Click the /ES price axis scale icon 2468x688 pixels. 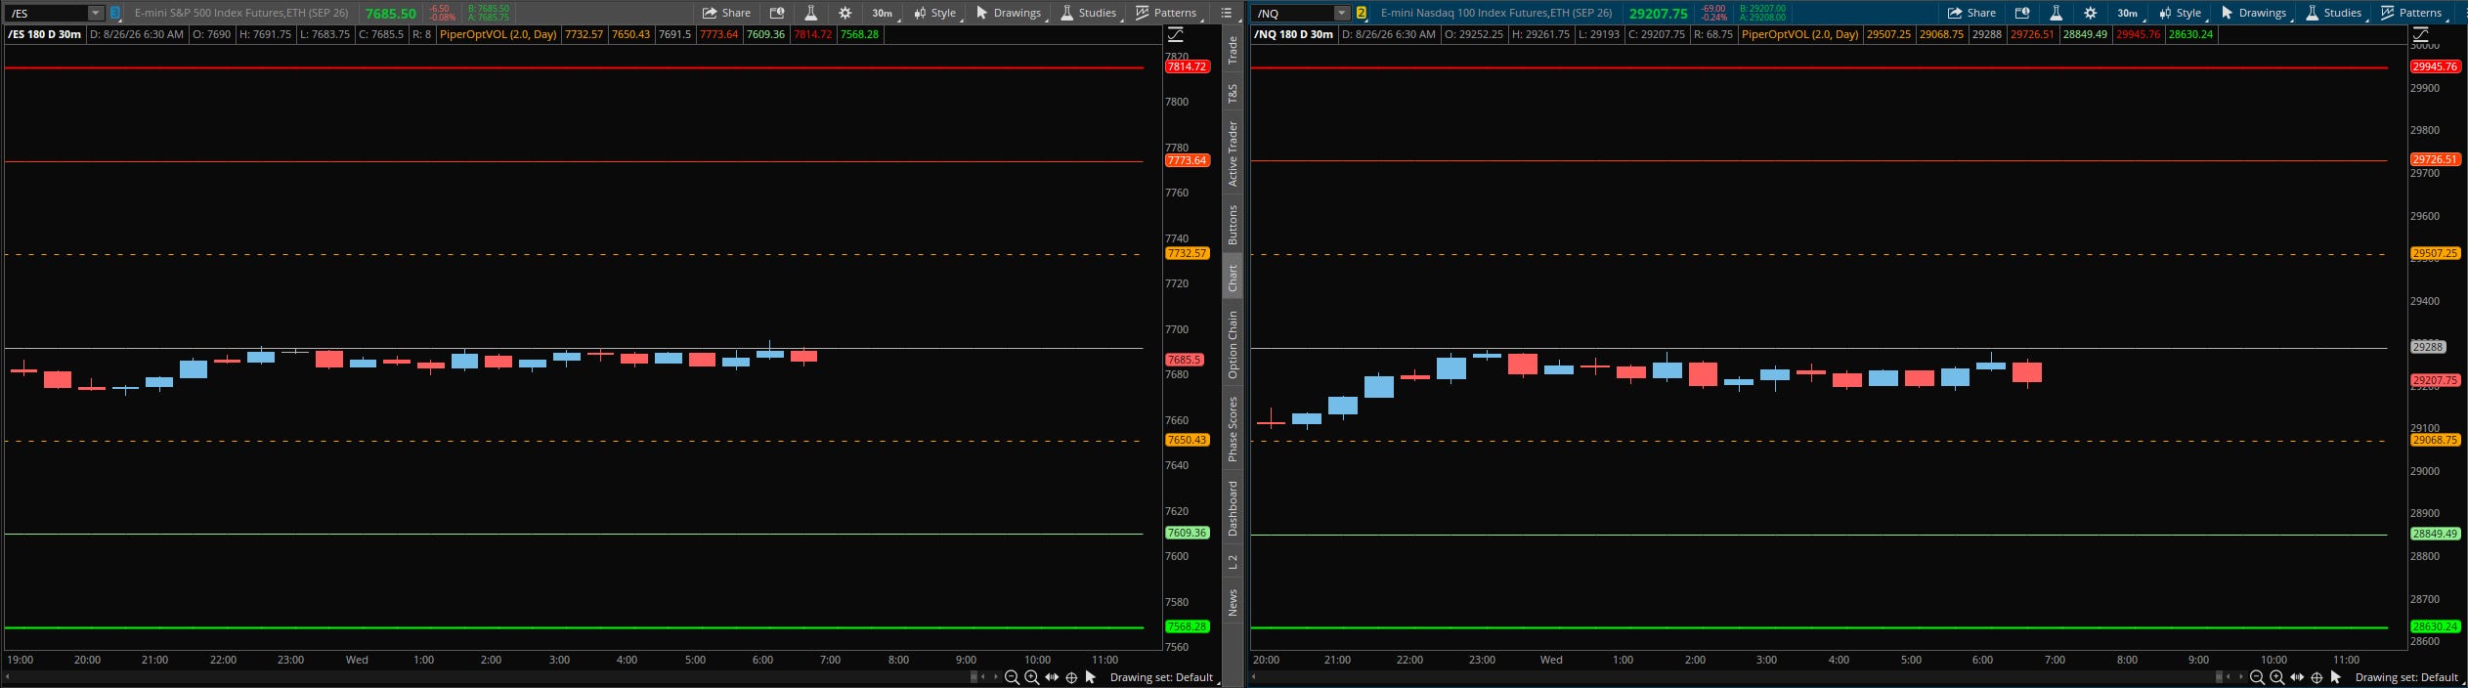(1176, 34)
